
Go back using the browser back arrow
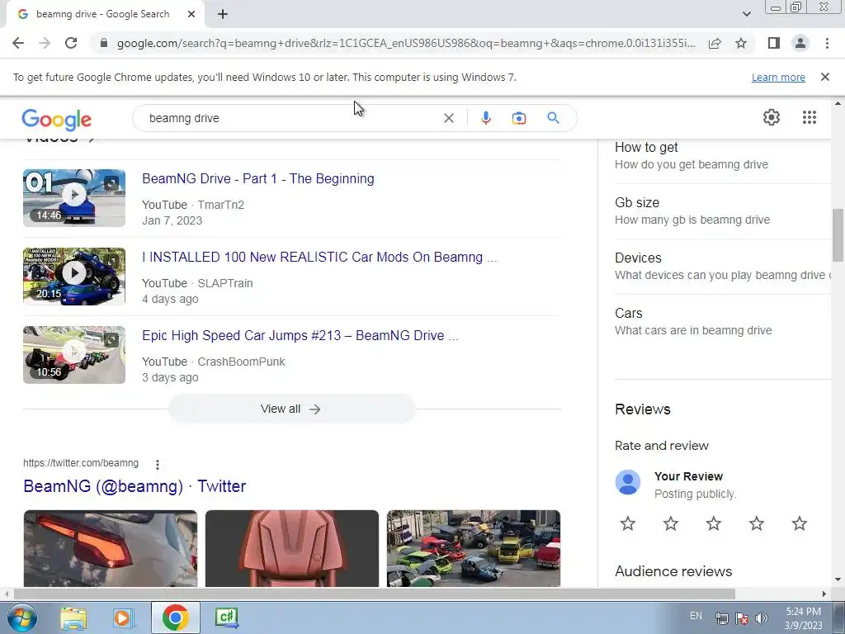18,43
